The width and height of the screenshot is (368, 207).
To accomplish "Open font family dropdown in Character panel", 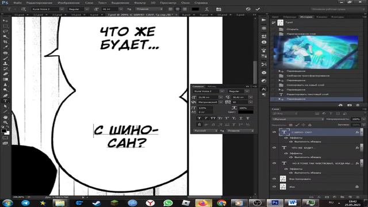I will (222, 91).
